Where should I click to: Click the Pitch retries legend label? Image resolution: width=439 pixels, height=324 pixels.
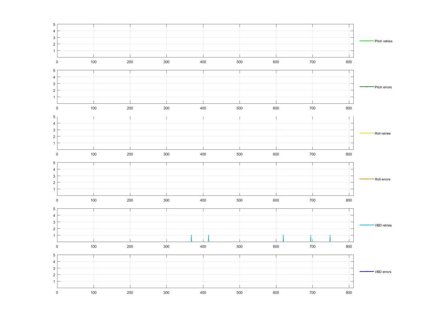coord(383,41)
